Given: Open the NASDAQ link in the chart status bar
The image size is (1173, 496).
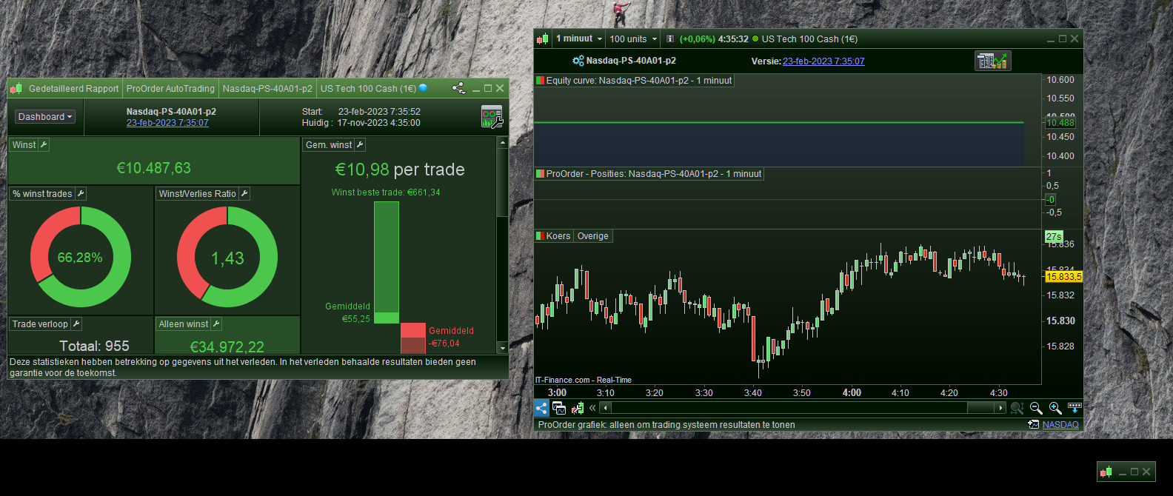Looking at the screenshot, I should coord(1060,425).
